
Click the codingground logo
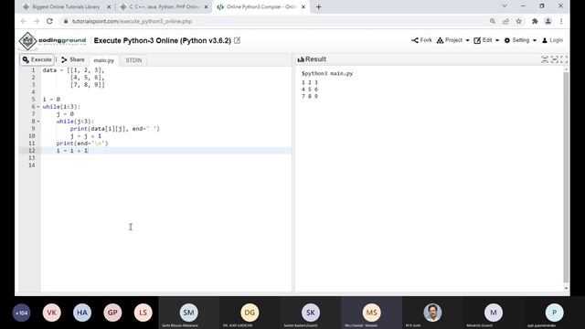(x=52, y=40)
